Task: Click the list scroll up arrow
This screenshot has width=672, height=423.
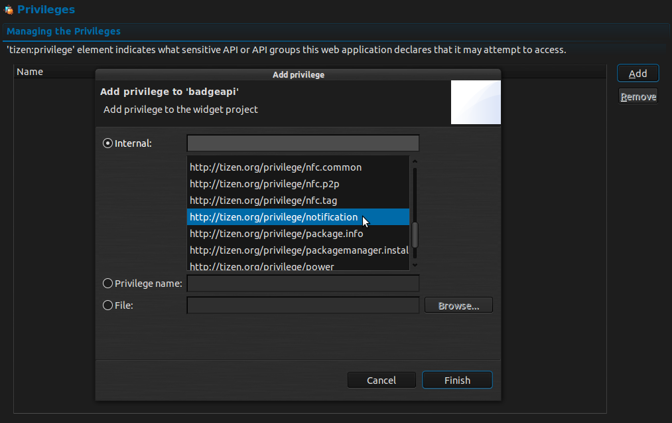Action: [415, 161]
